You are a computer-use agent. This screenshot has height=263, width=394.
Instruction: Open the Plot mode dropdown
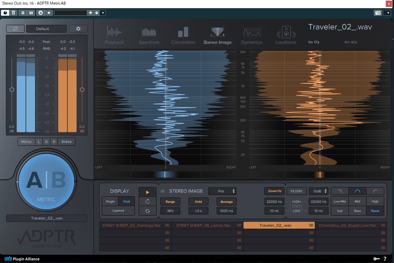point(222,191)
